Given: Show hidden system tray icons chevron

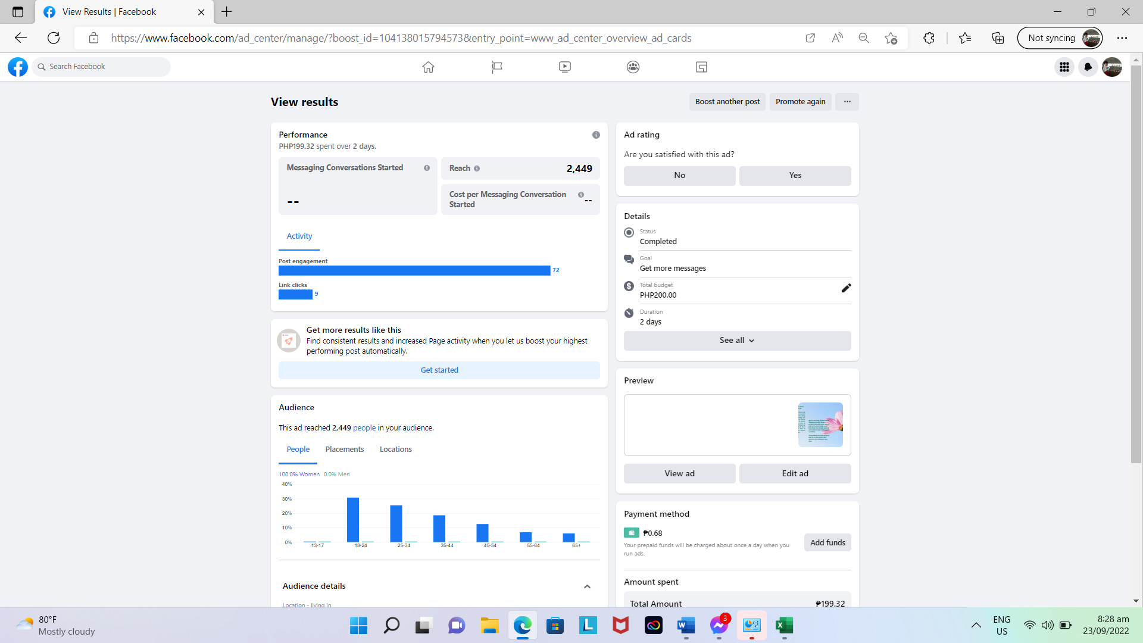Looking at the screenshot, I should [976, 625].
